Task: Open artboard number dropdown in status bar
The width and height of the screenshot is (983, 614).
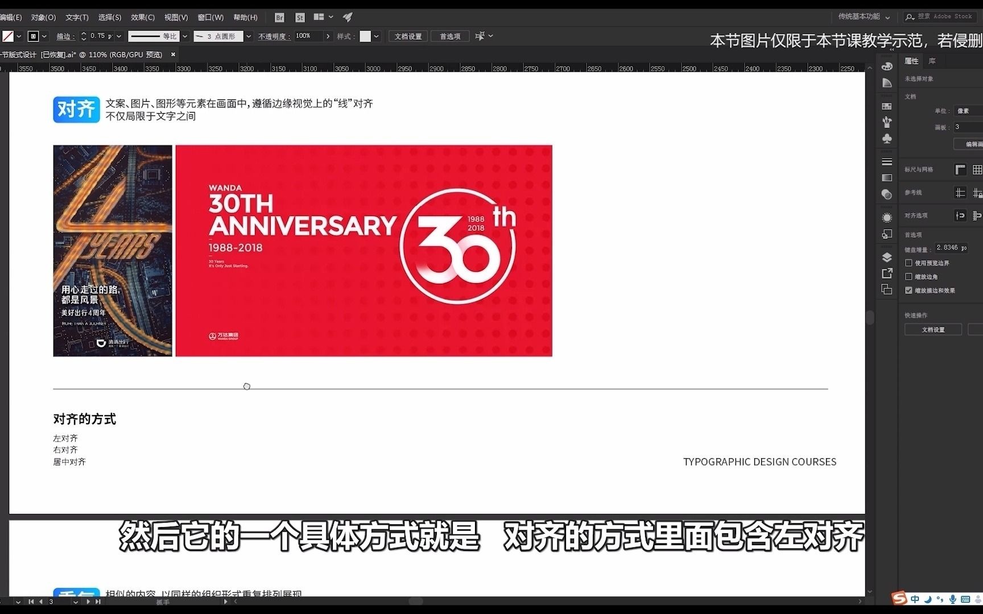Action: coord(76,601)
